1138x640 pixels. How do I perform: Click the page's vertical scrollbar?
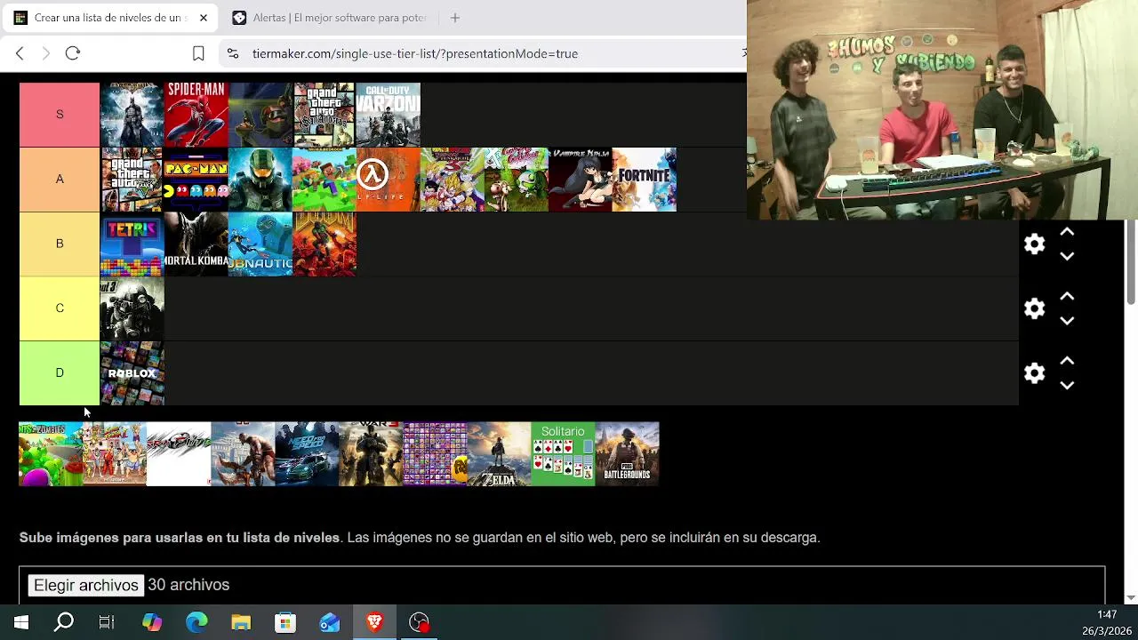pyautogui.click(x=1131, y=263)
